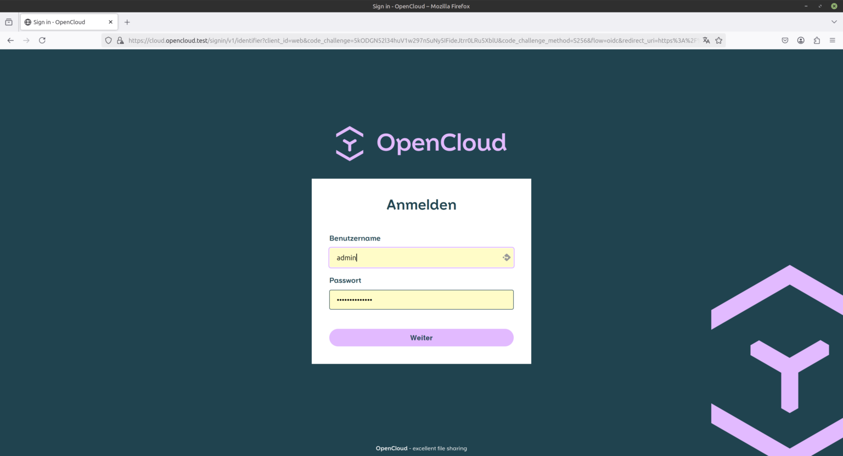Click the OpenCloud footer link
This screenshot has height=456, width=843.
tap(391, 448)
